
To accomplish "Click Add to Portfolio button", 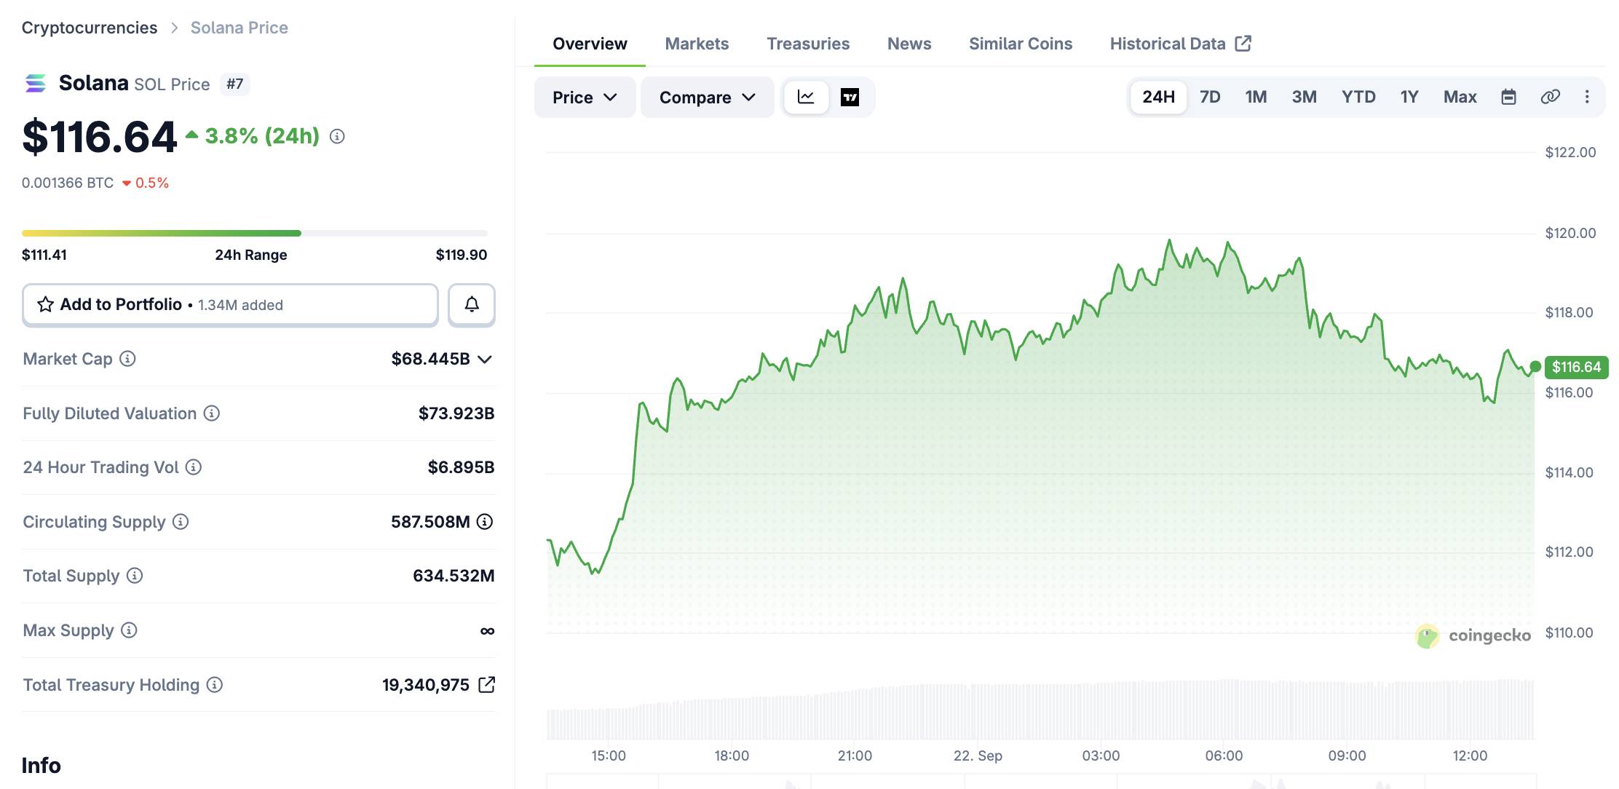I will [230, 304].
